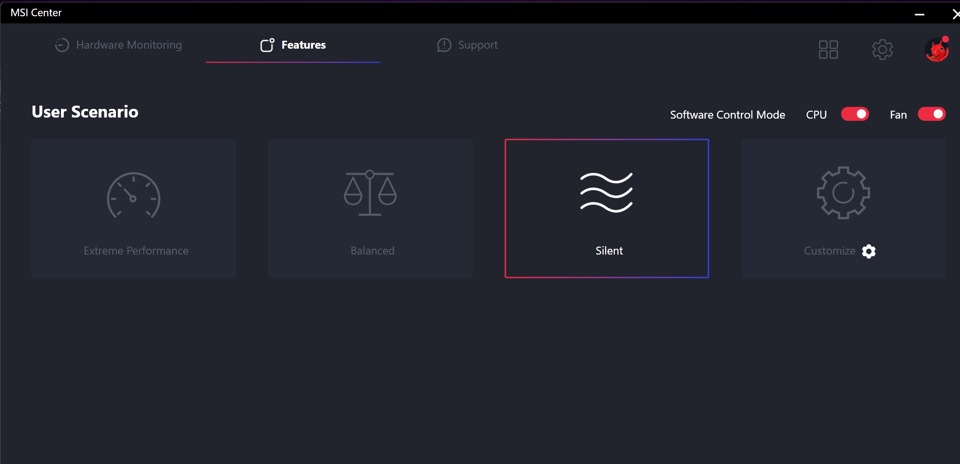This screenshot has width=960, height=464.
Task: Click the Customize scenario text
Action: point(829,251)
